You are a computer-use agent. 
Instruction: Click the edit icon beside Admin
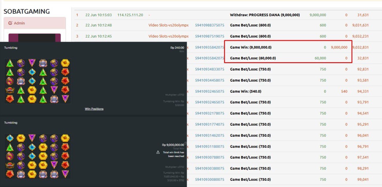pyautogui.click(x=10, y=23)
